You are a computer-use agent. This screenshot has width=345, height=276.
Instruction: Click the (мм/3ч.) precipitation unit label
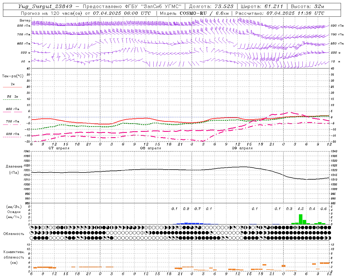(x=14, y=207)
